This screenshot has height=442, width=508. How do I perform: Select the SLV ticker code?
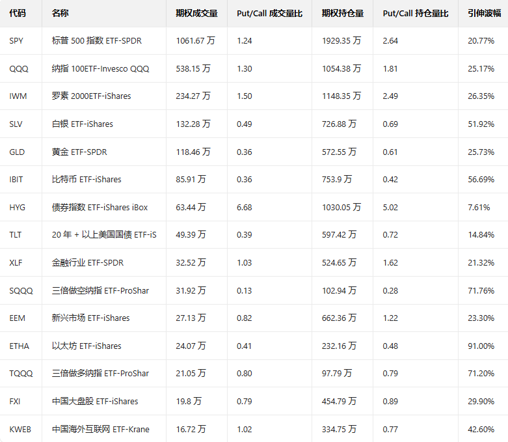click(16, 124)
